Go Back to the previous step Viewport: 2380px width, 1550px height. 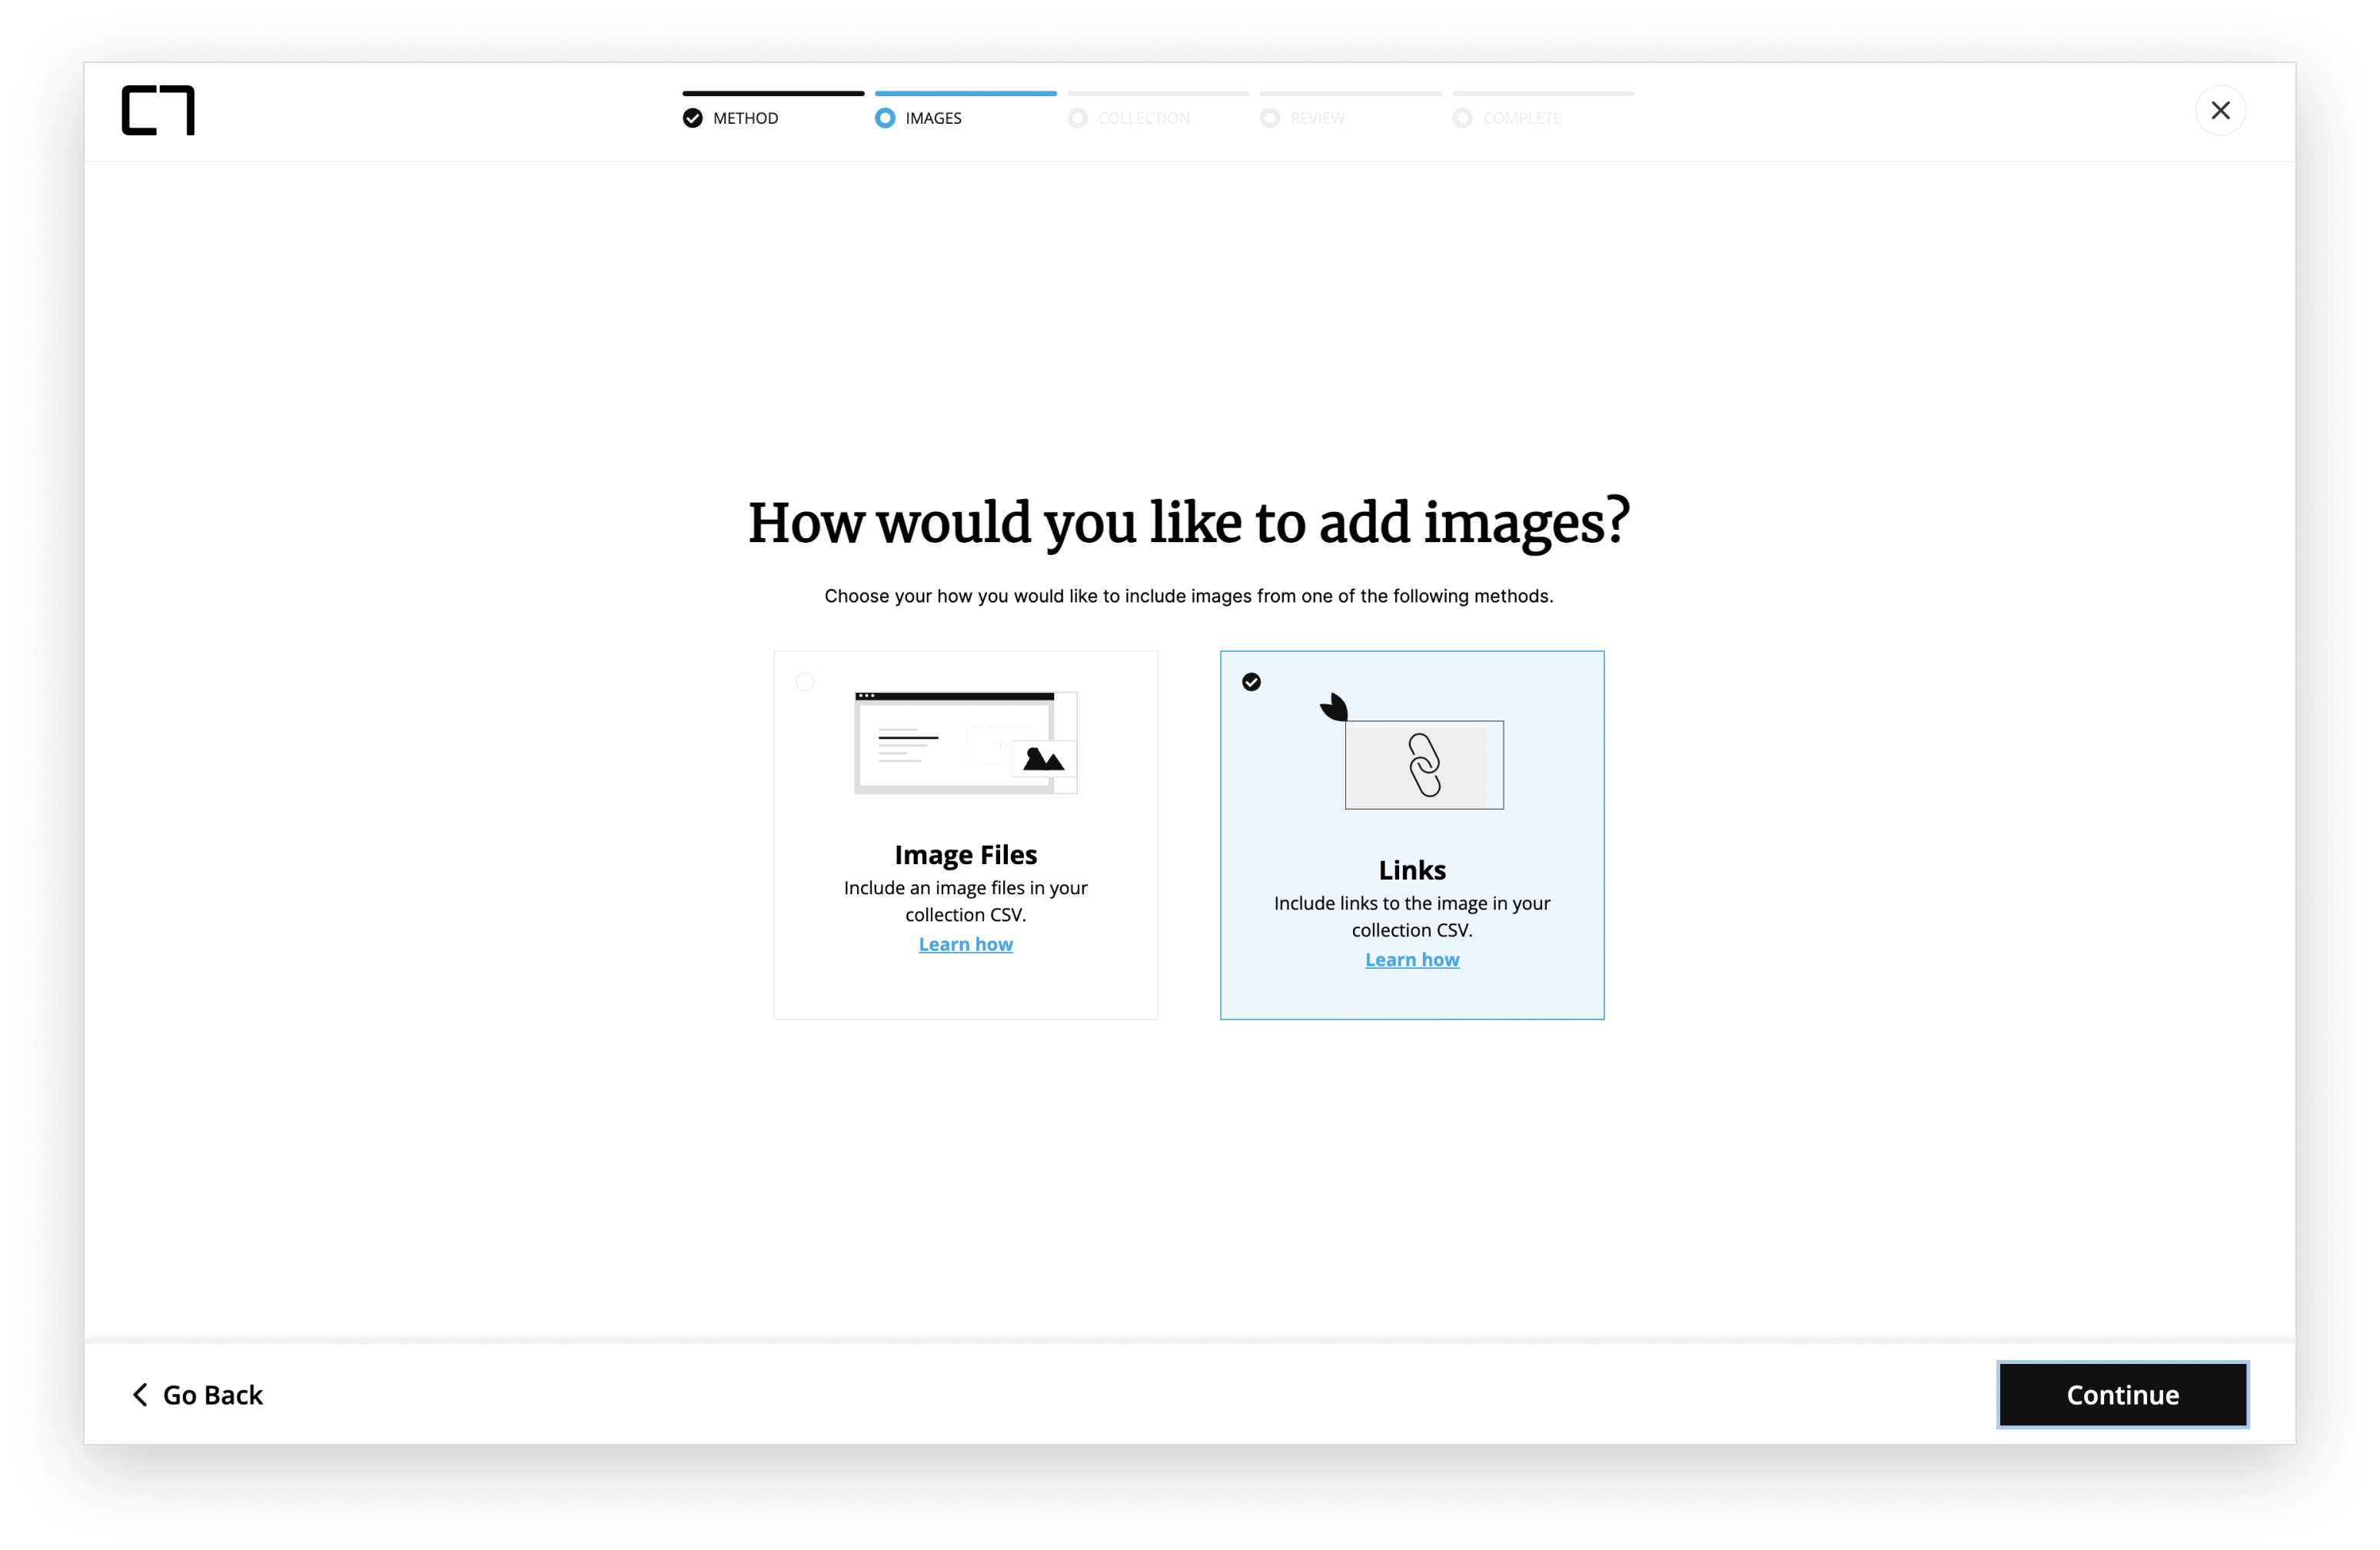point(198,1394)
